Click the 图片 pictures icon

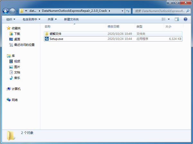click(x=11, y=67)
